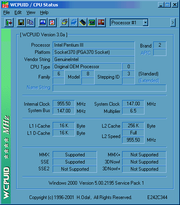Click the yellow stacked windows icon

point(64,22)
